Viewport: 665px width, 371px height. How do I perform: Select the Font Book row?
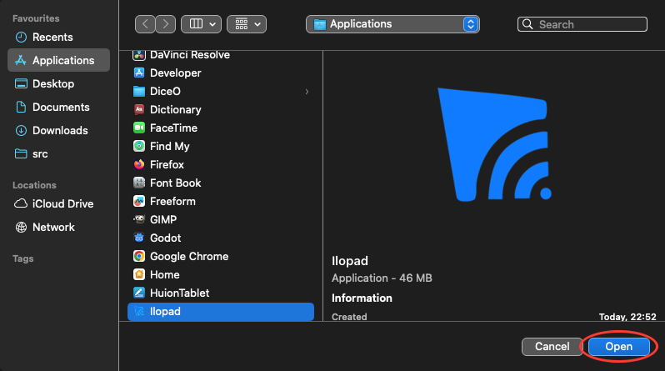pyautogui.click(x=221, y=183)
